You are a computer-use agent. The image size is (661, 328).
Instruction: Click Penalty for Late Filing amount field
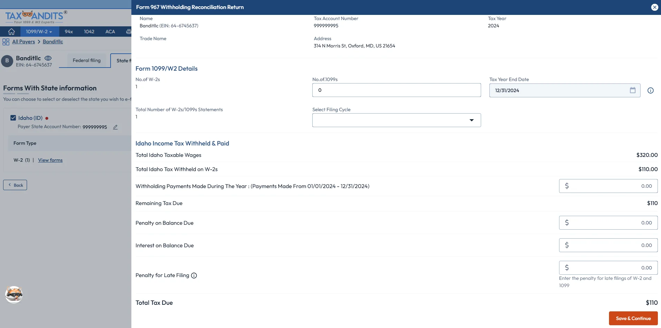(608, 268)
